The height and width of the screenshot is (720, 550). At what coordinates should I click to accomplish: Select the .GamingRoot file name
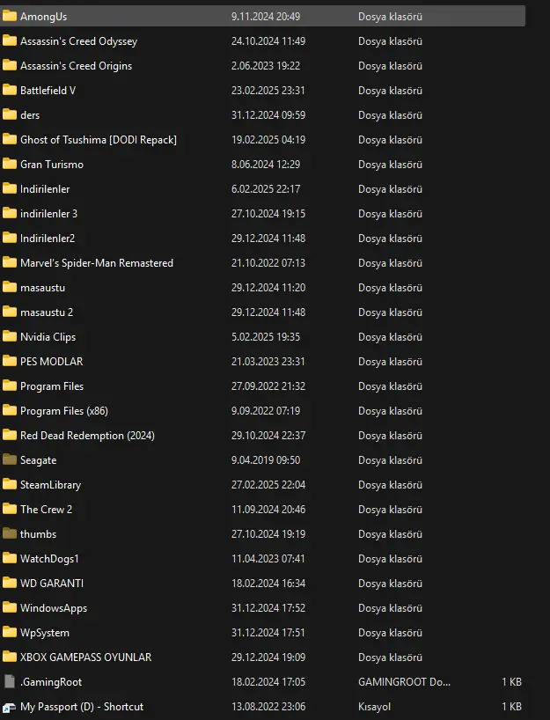click(x=51, y=682)
